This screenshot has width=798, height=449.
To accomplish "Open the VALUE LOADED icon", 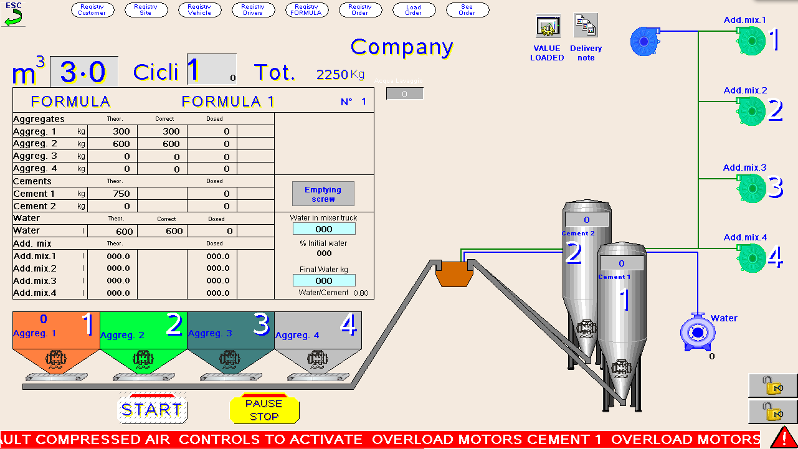I will 548,26.
